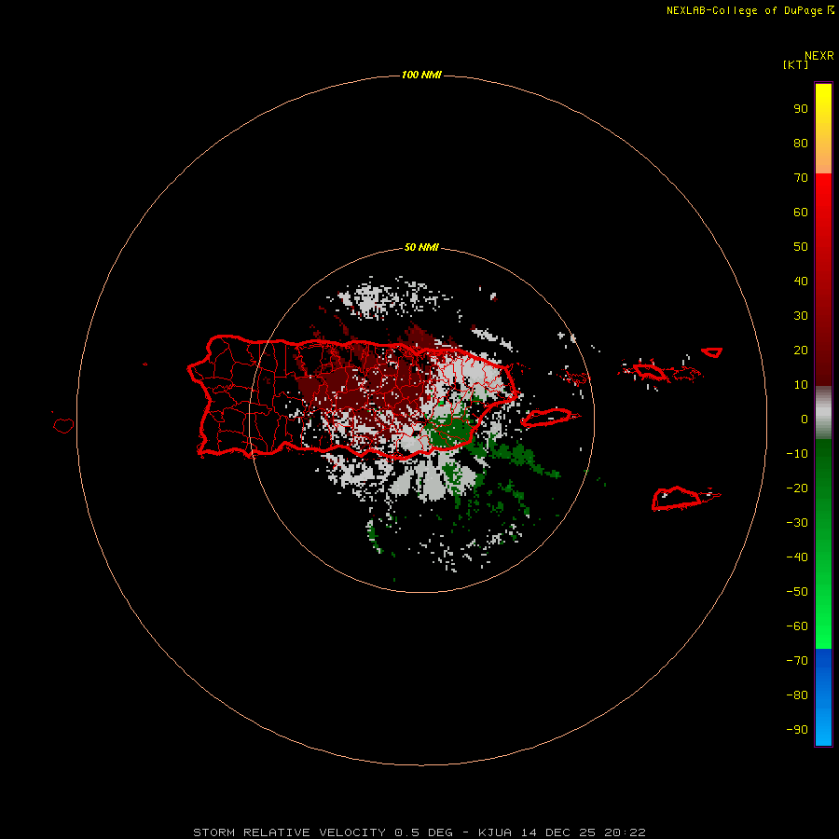The height and width of the screenshot is (839, 839).
Task: Click the 100 NMI range ring label
Action: pyautogui.click(x=421, y=75)
